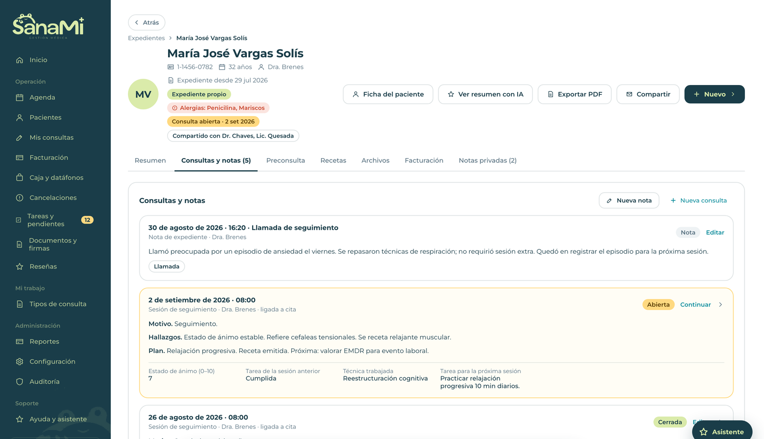The height and width of the screenshot is (439, 764).
Task: Click the Nueva consulta link
Action: (x=699, y=201)
